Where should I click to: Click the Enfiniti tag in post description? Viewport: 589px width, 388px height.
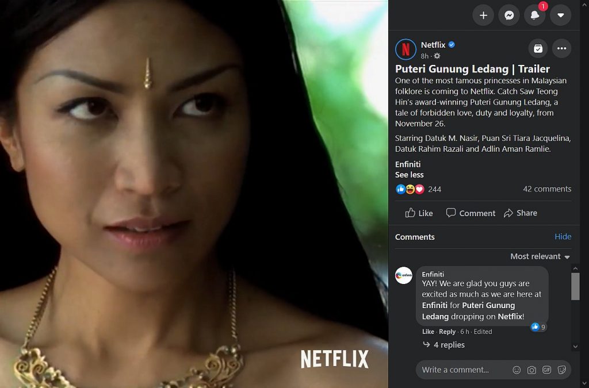408,164
